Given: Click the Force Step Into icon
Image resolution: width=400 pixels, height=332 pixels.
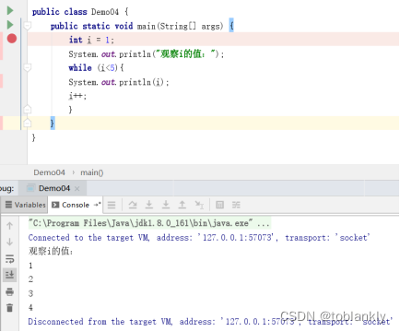Looking at the screenshot, I should point(166,205).
